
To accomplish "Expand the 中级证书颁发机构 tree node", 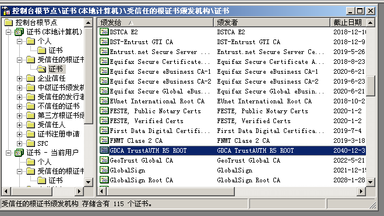I will point(20,88).
